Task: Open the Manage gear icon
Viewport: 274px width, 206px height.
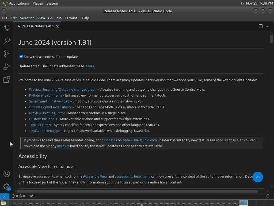Action: point(6,187)
